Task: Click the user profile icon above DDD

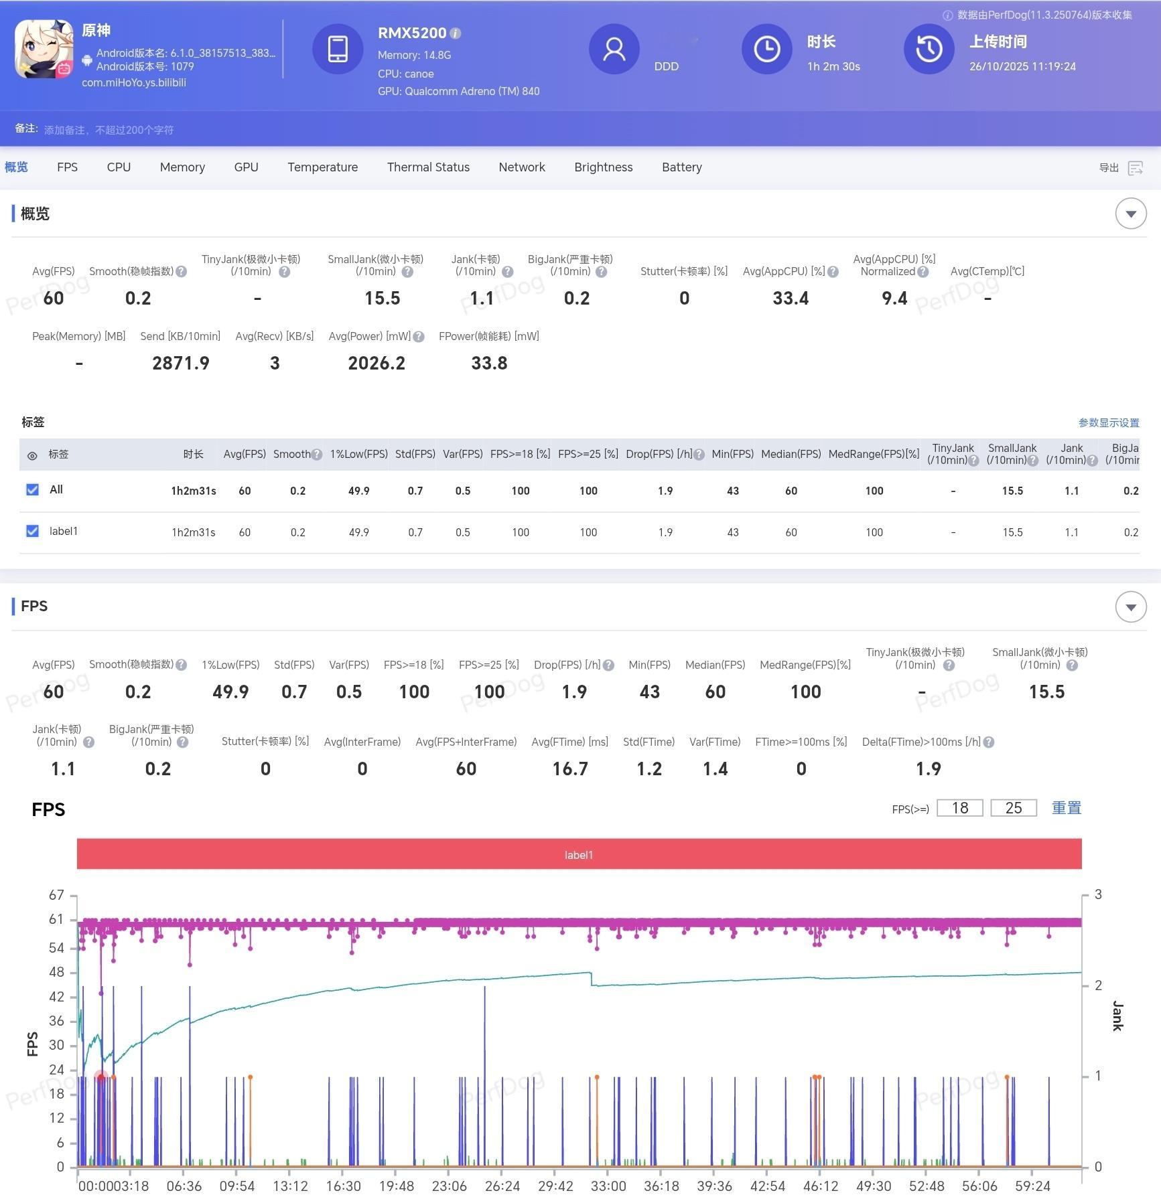Action: coord(614,49)
